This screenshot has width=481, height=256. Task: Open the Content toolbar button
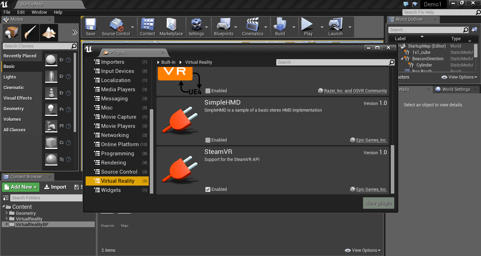pyautogui.click(x=147, y=27)
